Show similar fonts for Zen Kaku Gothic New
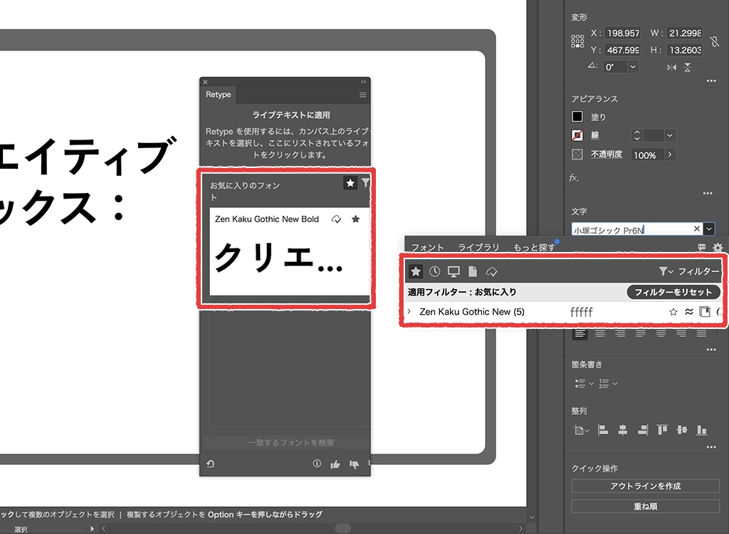The image size is (729, 534). 688,312
